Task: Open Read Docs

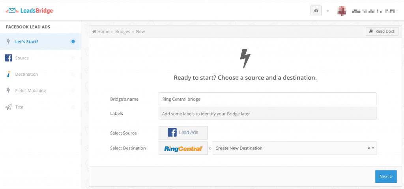Action: pos(382,32)
